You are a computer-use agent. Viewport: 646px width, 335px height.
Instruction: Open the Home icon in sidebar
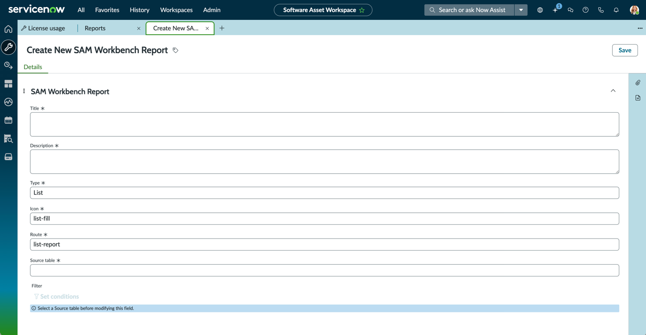(8, 29)
